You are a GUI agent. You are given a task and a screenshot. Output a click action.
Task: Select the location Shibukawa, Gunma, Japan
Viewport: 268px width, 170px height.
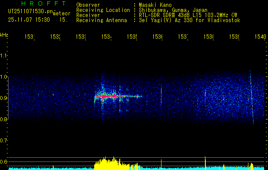tap(173, 10)
